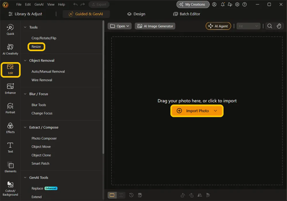Open Auto/Manual Removal

pyautogui.click(x=48, y=71)
